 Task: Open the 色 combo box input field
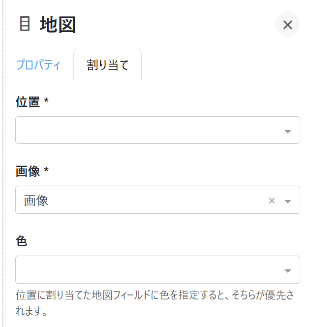pos(148,270)
